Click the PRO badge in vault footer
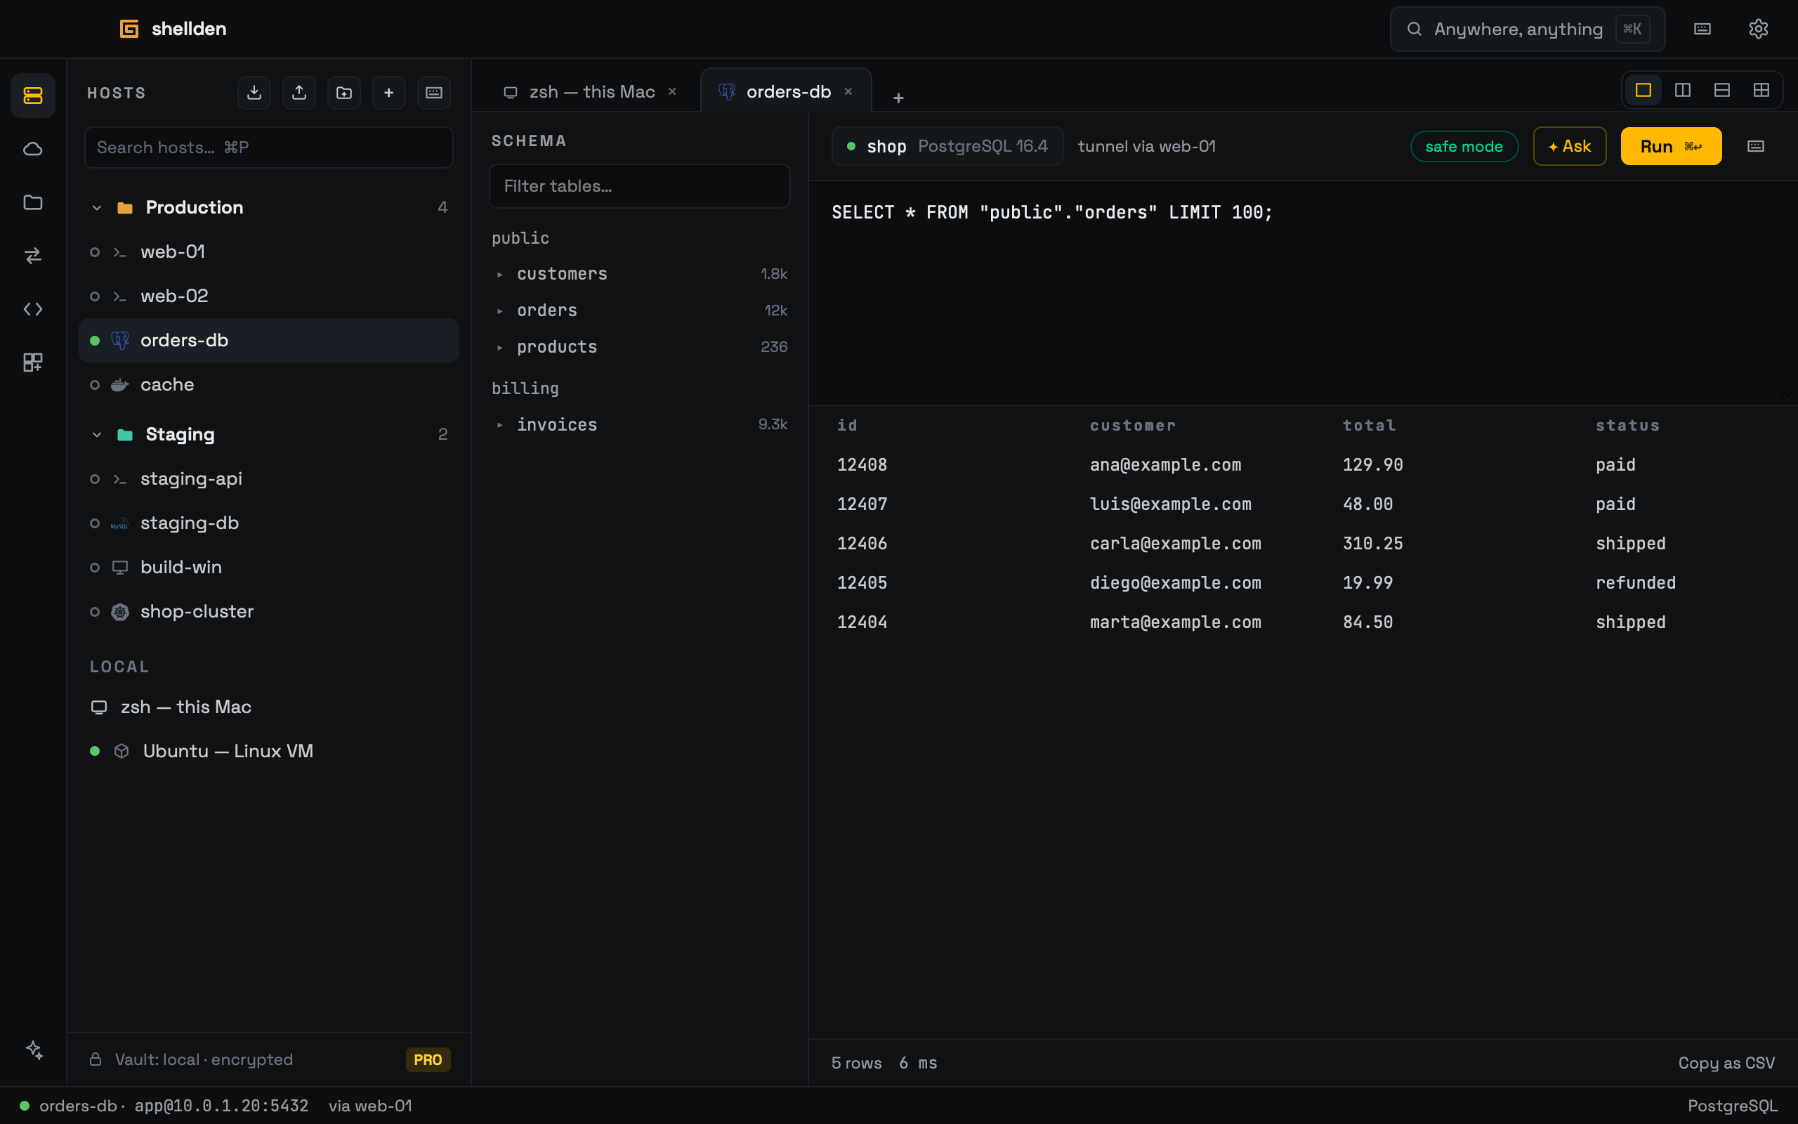This screenshot has width=1798, height=1124. (428, 1059)
